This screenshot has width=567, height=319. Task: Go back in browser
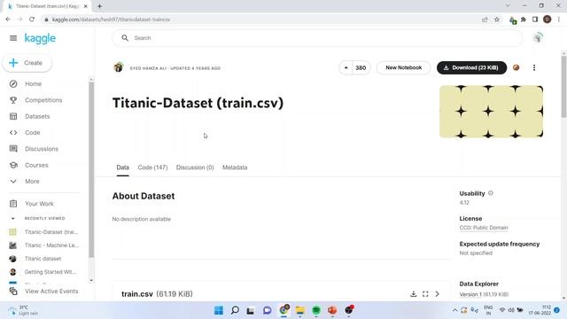8,19
